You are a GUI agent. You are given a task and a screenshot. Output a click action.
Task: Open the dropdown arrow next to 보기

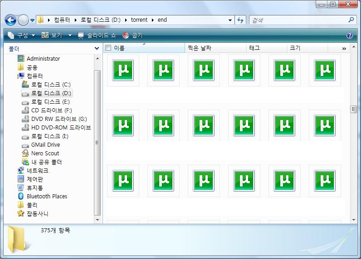coord(70,35)
